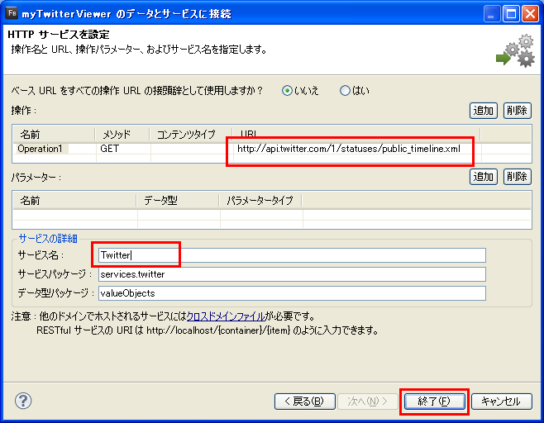Click the GET method cell
544x423 pixels.
click(123, 149)
